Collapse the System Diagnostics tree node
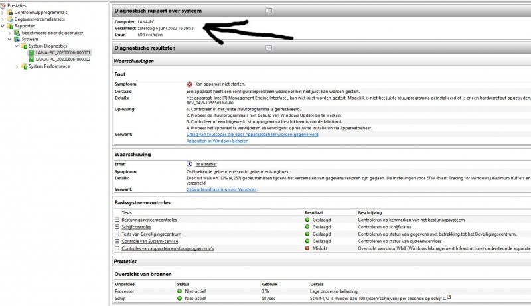531x306 pixels. tap(17, 46)
